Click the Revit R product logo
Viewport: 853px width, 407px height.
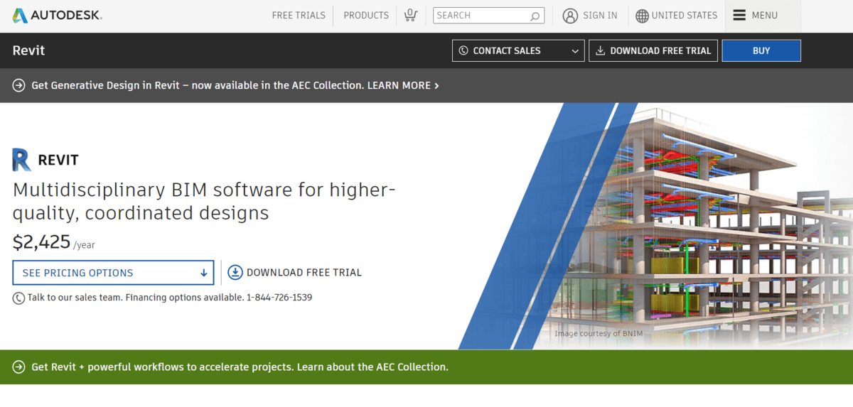pyautogui.click(x=21, y=160)
